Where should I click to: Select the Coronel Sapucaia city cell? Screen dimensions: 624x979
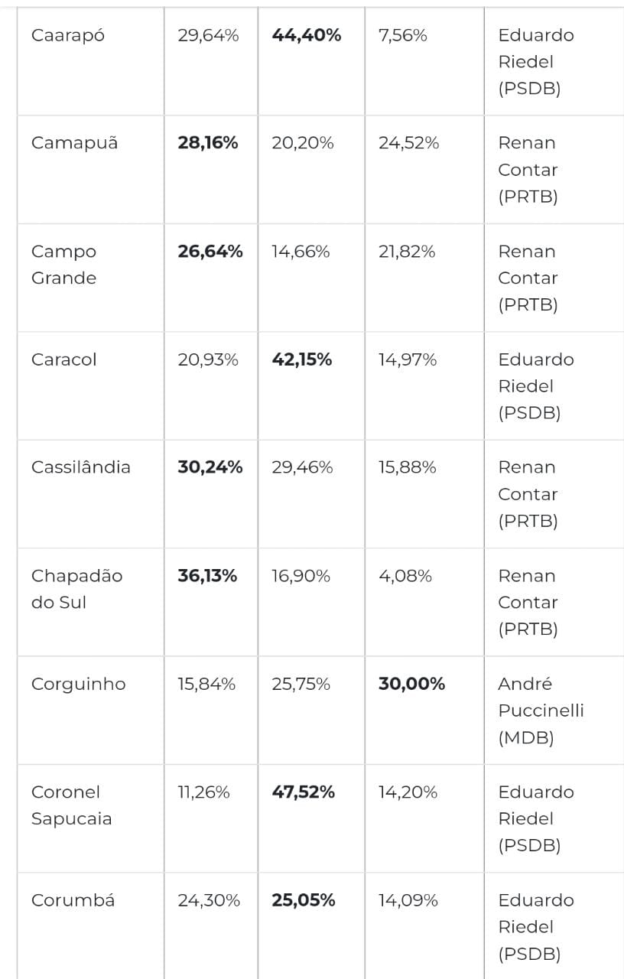72,805
